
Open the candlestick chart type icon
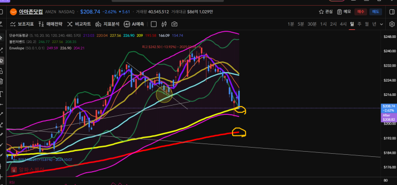click(x=164, y=24)
